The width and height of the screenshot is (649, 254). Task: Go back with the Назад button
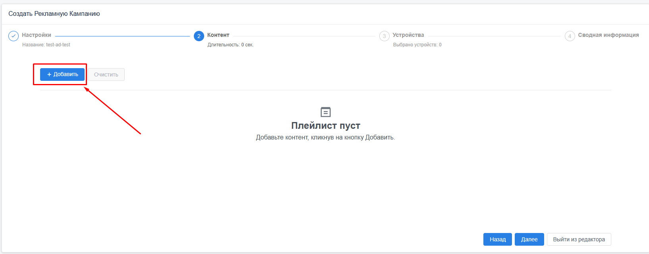498,239
